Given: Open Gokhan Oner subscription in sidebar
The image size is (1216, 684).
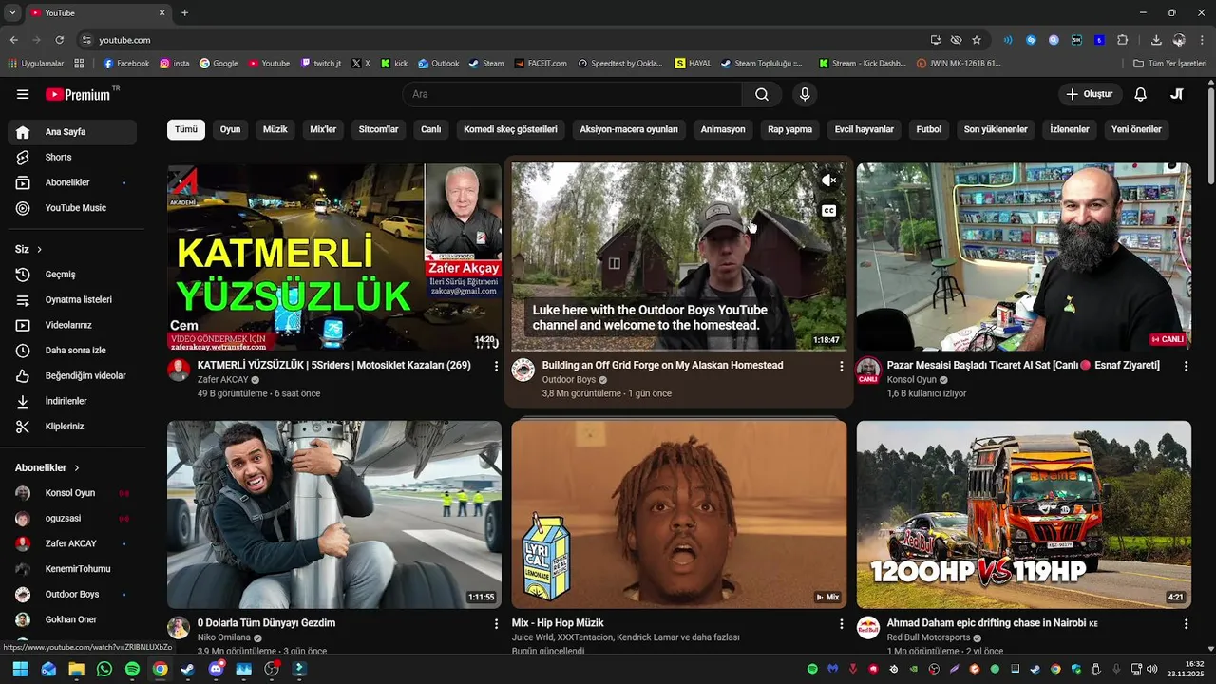Looking at the screenshot, I should tap(72, 619).
